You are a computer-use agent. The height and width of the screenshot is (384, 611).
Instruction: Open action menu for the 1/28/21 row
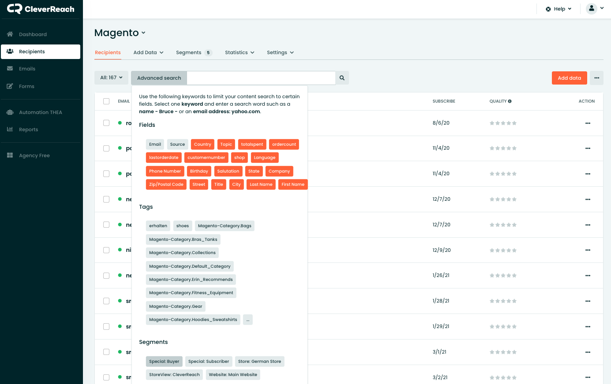click(x=588, y=301)
